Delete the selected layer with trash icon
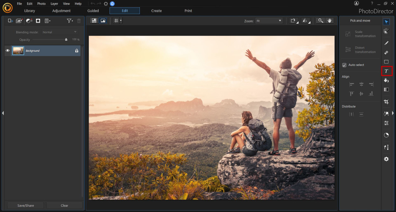Viewport: 396px width, 212px height. tap(79, 21)
